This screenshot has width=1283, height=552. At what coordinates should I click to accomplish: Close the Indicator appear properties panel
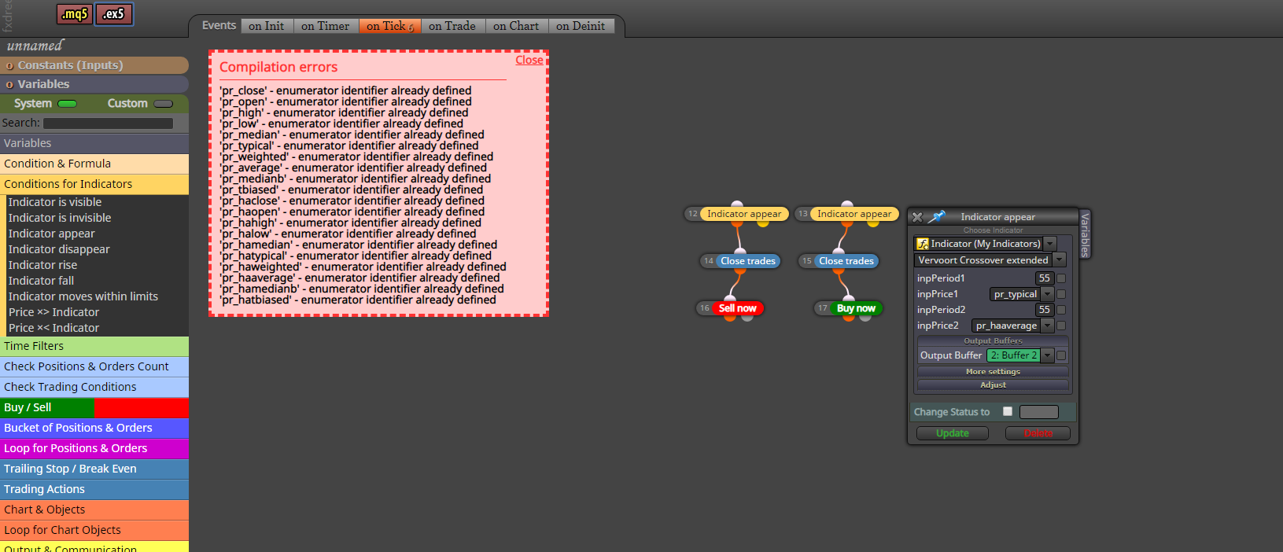[x=917, y=217]
